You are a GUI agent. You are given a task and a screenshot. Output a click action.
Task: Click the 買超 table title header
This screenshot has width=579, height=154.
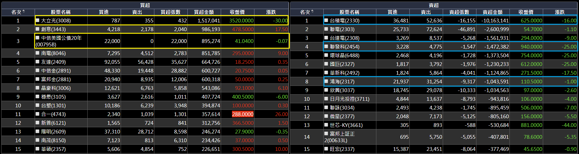[145, 5]
